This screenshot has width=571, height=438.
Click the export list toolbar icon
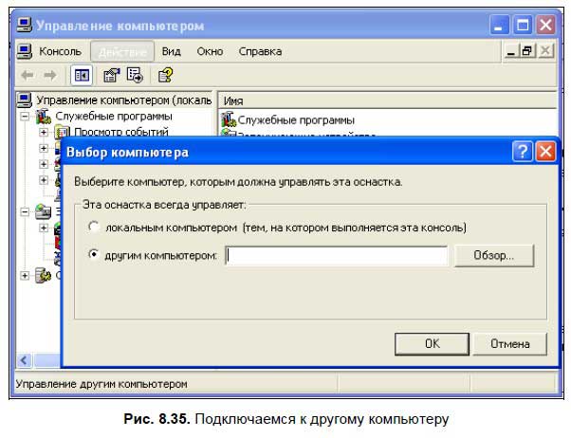tap(135, 75)
